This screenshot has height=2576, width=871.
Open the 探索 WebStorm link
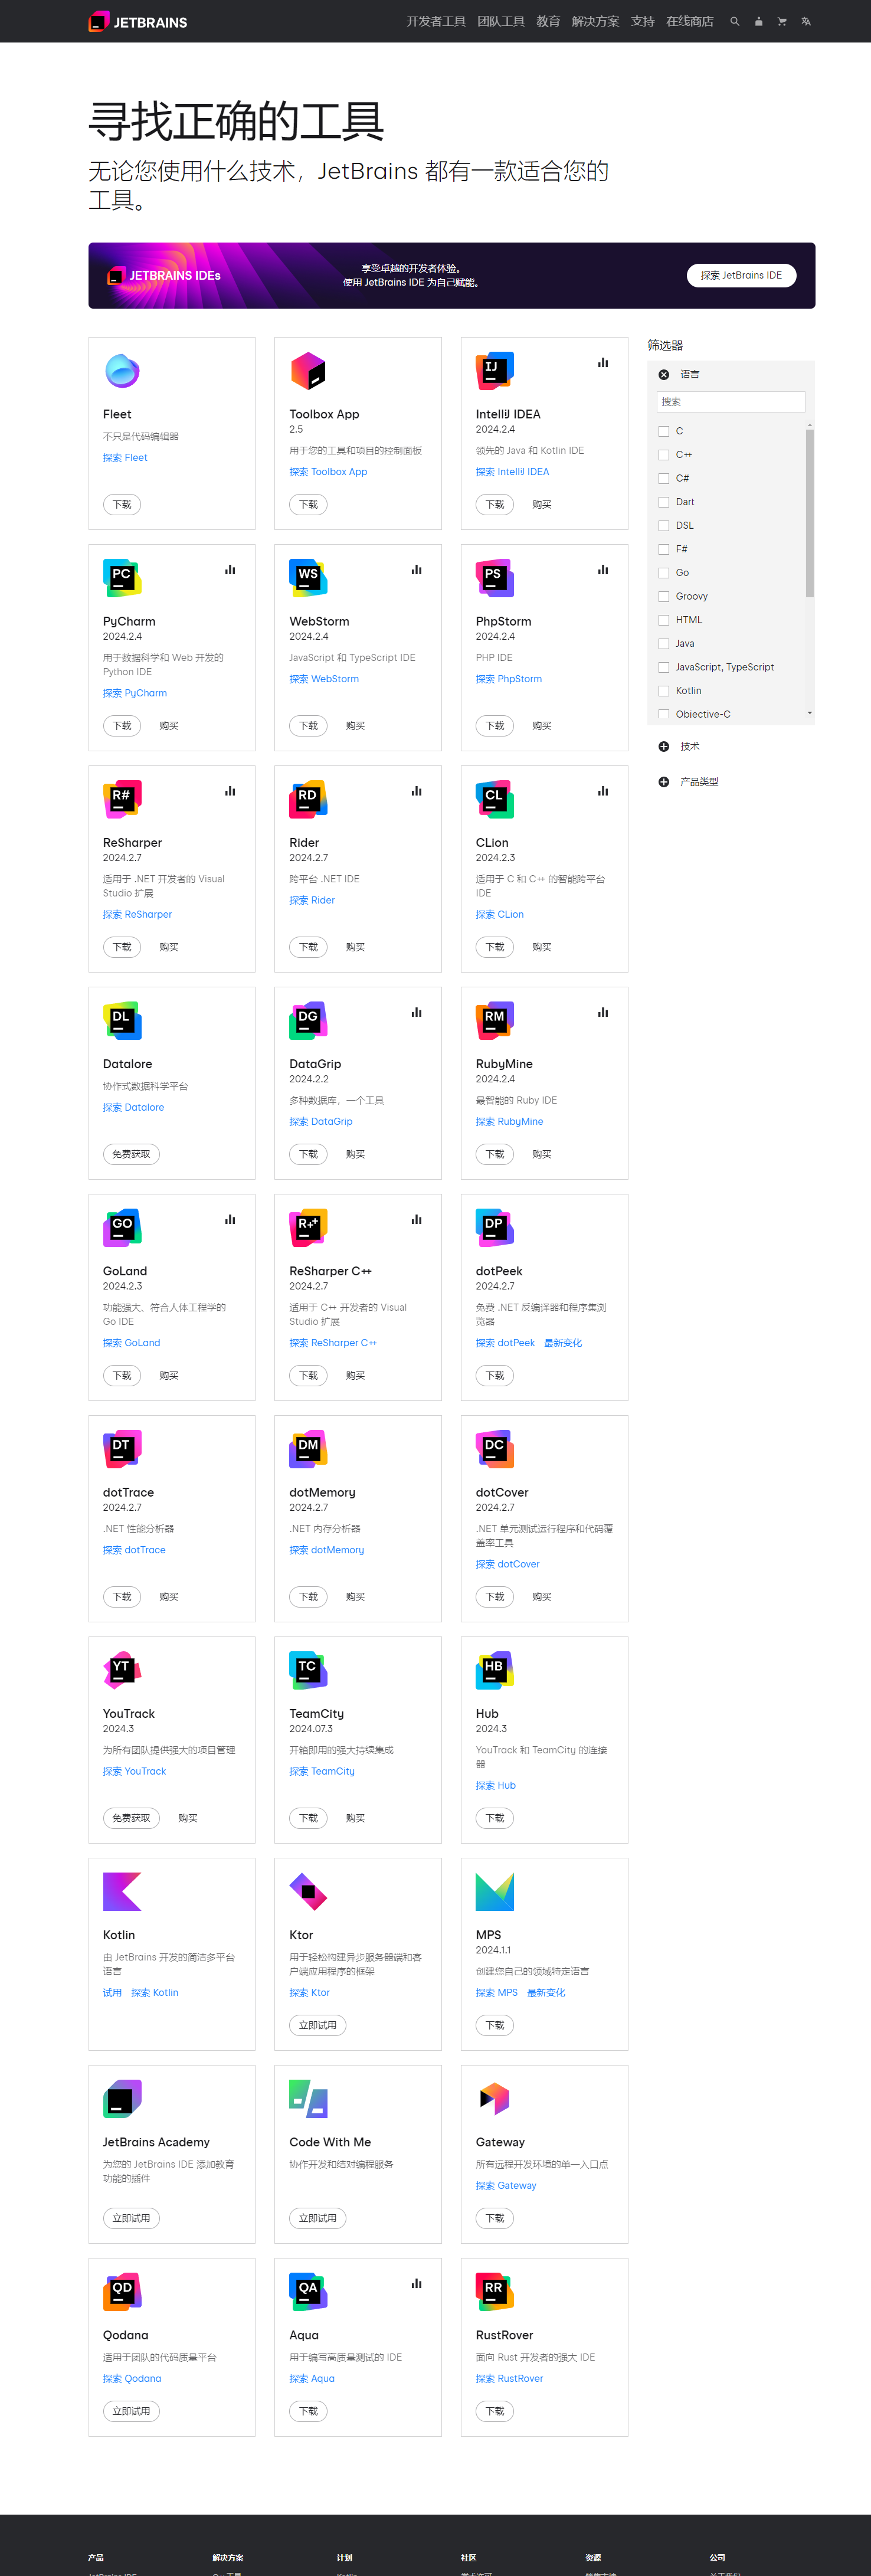pyautogui.click(x=324, y=679)
